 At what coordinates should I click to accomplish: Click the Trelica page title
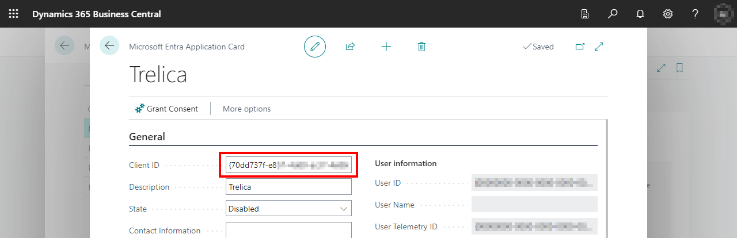point(158,75)
